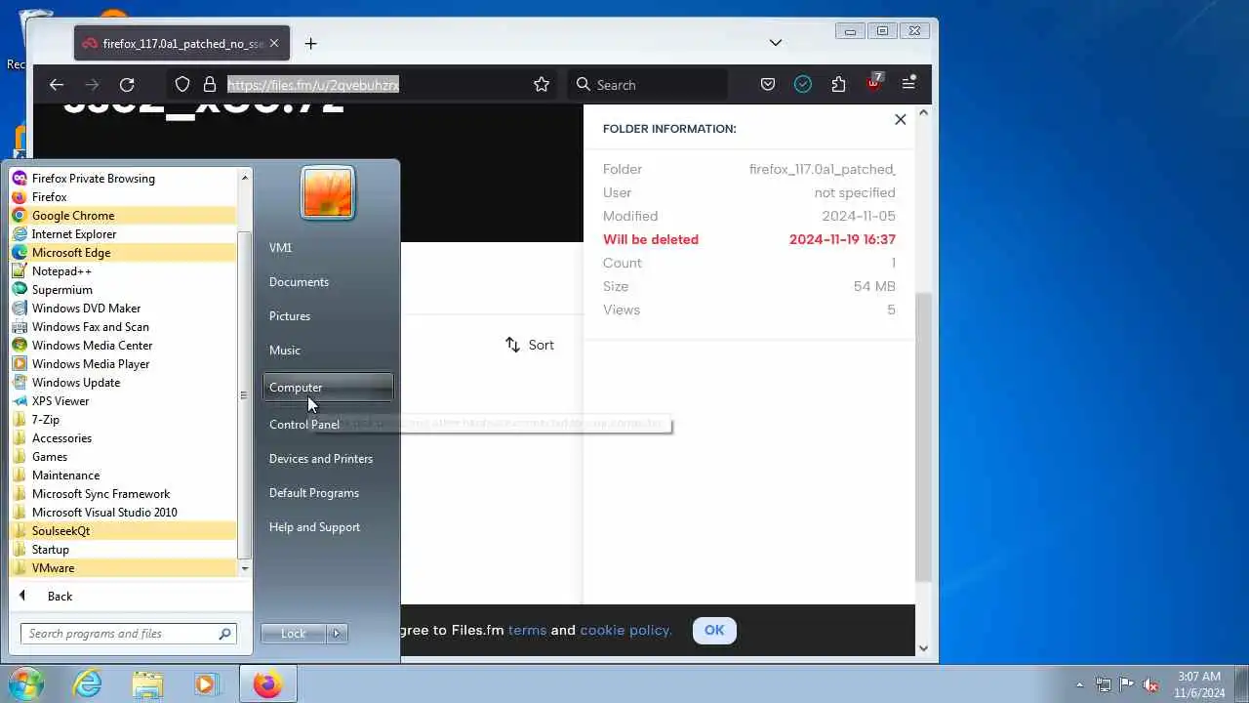Image resolution: width=1249 pixels, height=703 pixels.
Task: Open Internet Explorer on the taskbar
Action: (88, 683)
